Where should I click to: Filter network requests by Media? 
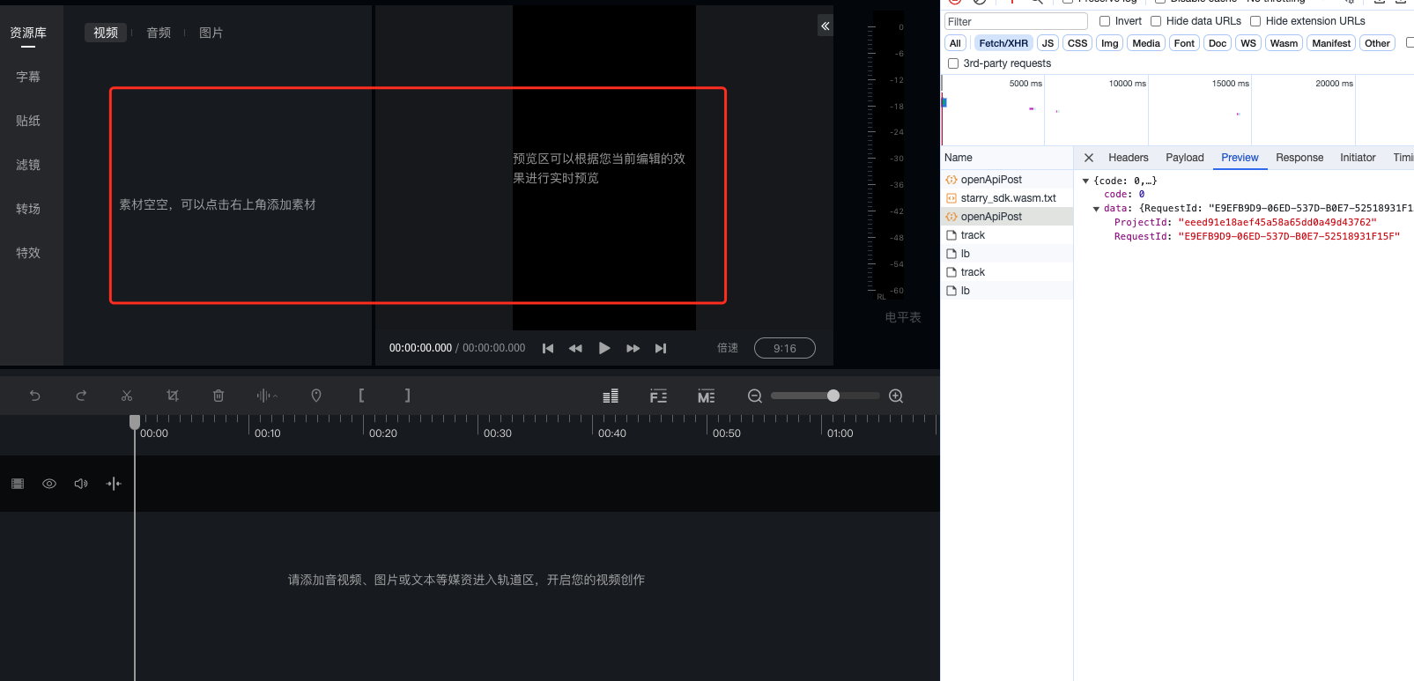pos(1146,43)
